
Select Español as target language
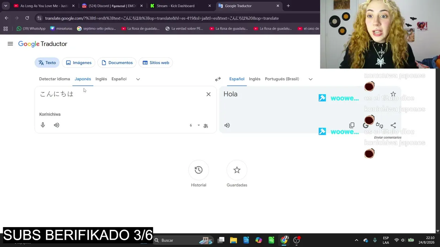coord(237,79)
